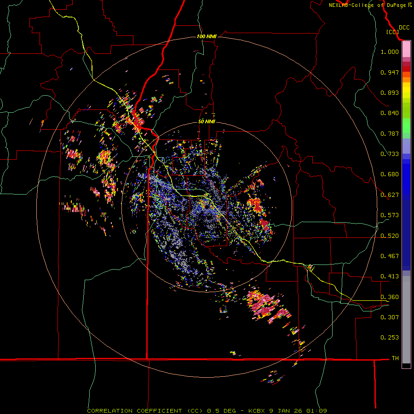
Task: Pick the light pink segment of color bar
Action: 406,49
